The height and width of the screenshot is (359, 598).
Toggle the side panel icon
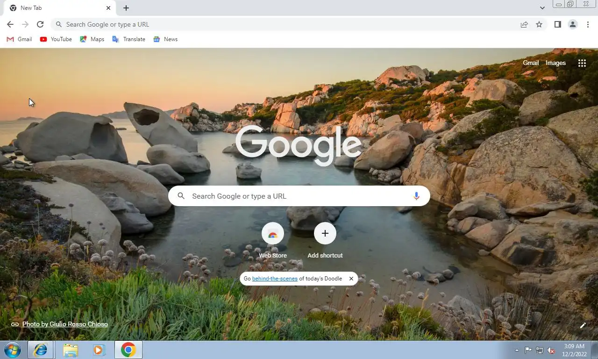pos(557,24)
